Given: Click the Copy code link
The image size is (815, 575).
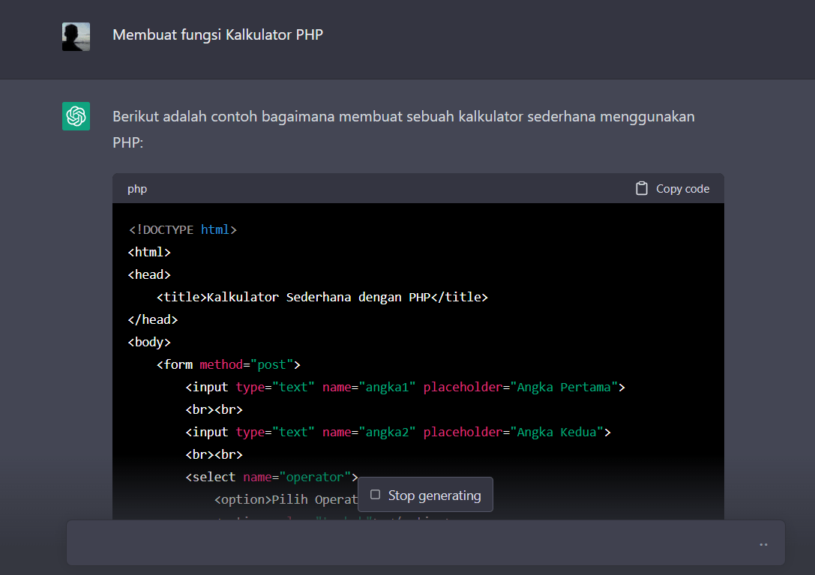Looking at the screenshot, I should 682,188.
